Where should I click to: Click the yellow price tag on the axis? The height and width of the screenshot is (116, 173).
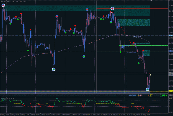point(171,91)
